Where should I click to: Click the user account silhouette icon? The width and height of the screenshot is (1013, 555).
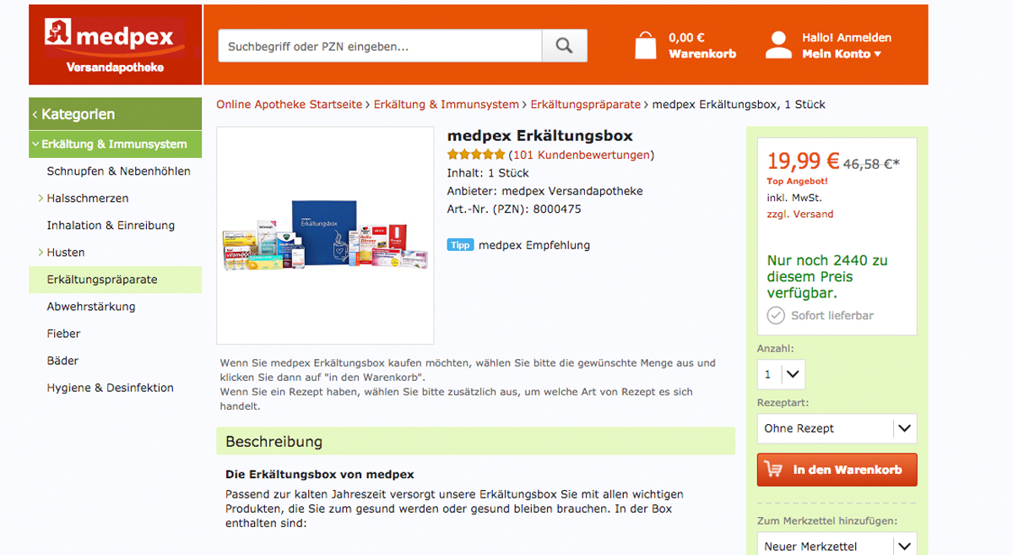tap(777, 45)
